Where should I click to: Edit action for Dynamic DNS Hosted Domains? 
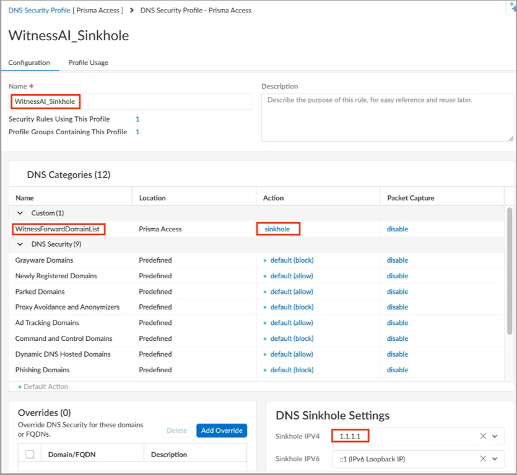[292, 354]
